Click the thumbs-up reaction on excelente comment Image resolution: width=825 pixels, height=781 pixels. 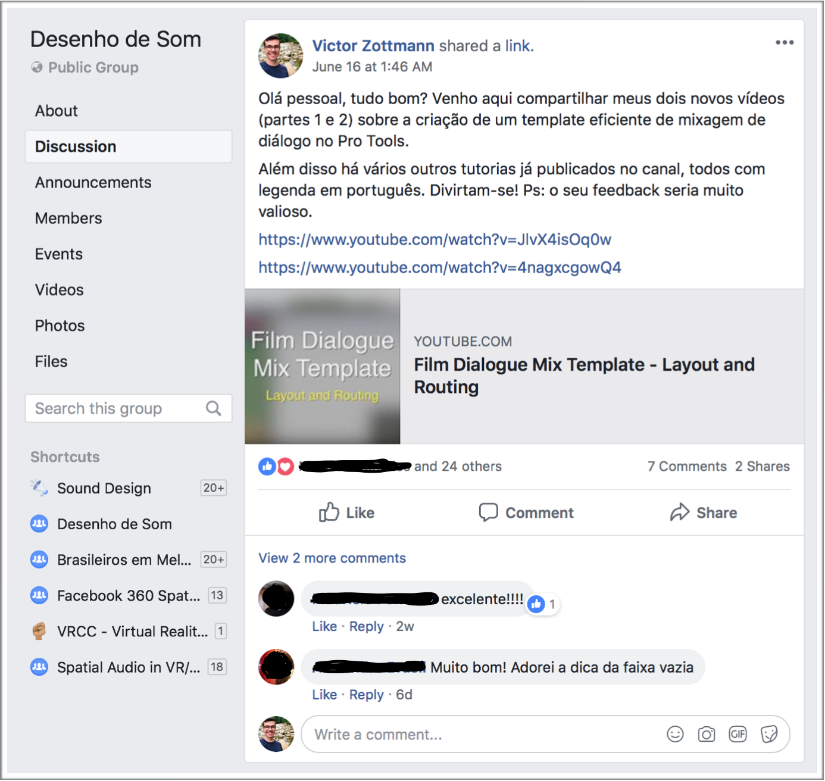coord(536,604)
